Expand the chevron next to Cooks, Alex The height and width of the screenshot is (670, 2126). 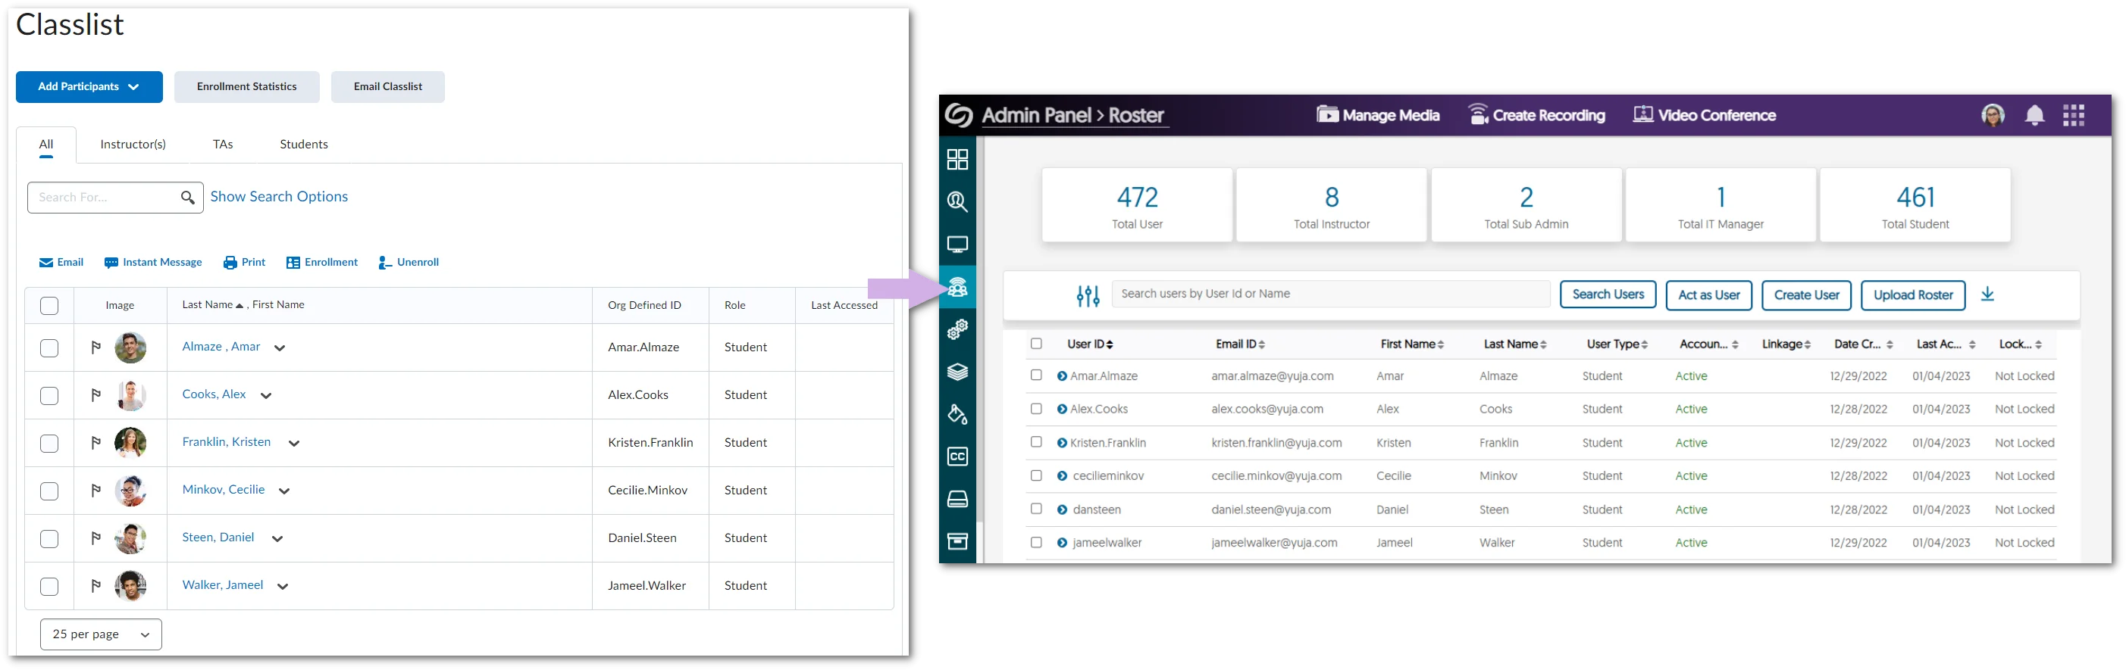pyautogui.click(x=266, y=396)
